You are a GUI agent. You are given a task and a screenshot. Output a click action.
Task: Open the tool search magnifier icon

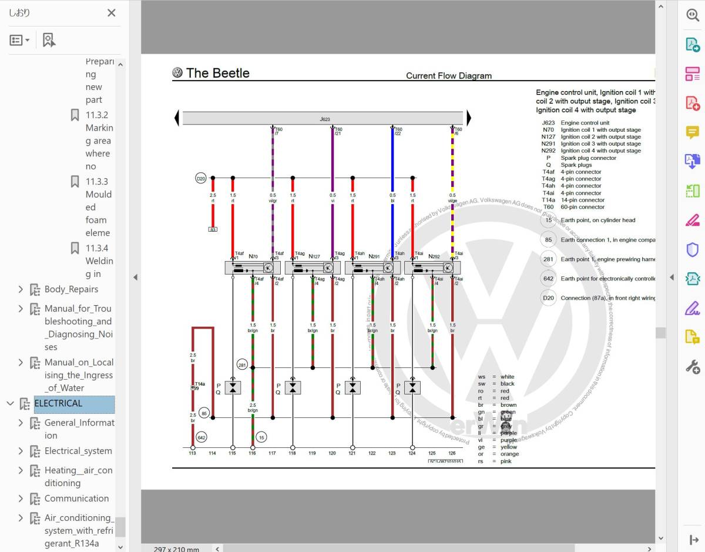click(693, 16)
